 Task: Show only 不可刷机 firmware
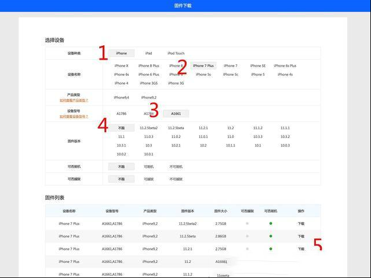(x=176, y=167)
